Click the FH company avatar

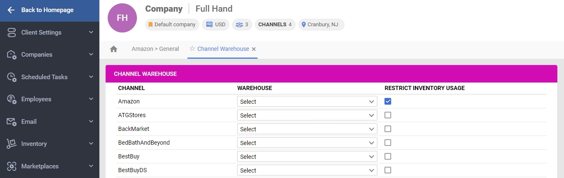click(x=122, y=18)
